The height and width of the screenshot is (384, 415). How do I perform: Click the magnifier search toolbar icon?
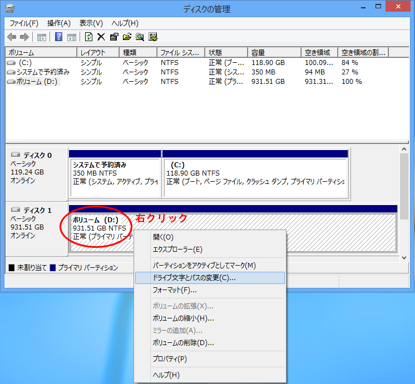[140, 37]
